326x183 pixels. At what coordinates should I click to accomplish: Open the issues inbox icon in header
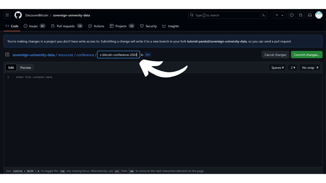(x=292, y=15)
